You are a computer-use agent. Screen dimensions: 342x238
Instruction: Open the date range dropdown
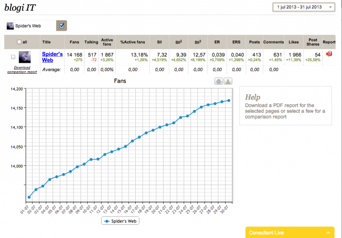tap(304, 7)
